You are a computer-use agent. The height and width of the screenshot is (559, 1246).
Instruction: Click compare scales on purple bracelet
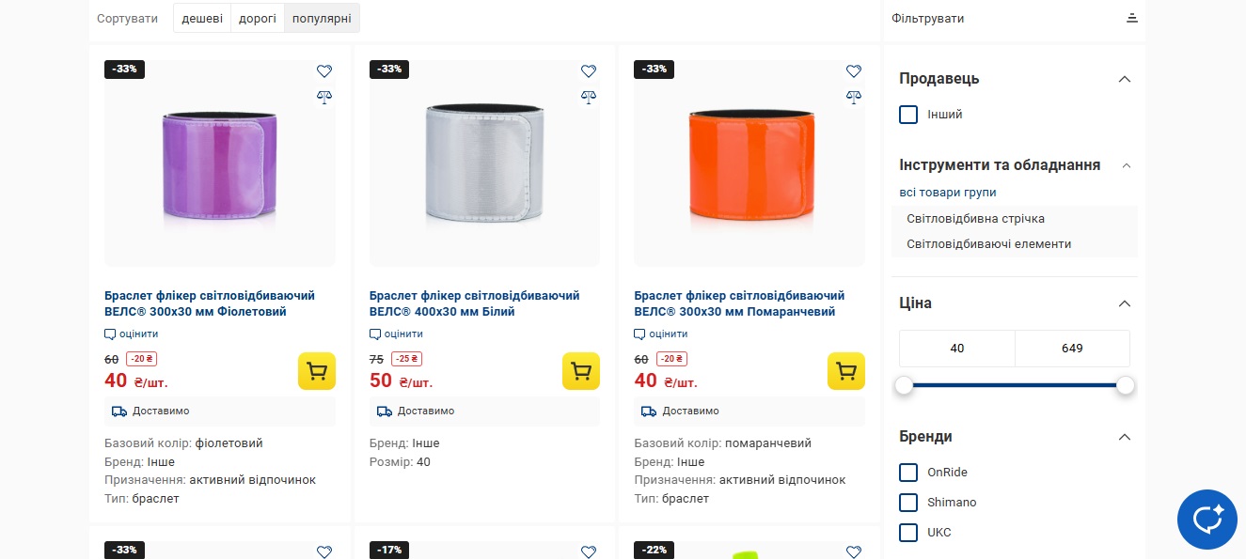tap(324, 96)
